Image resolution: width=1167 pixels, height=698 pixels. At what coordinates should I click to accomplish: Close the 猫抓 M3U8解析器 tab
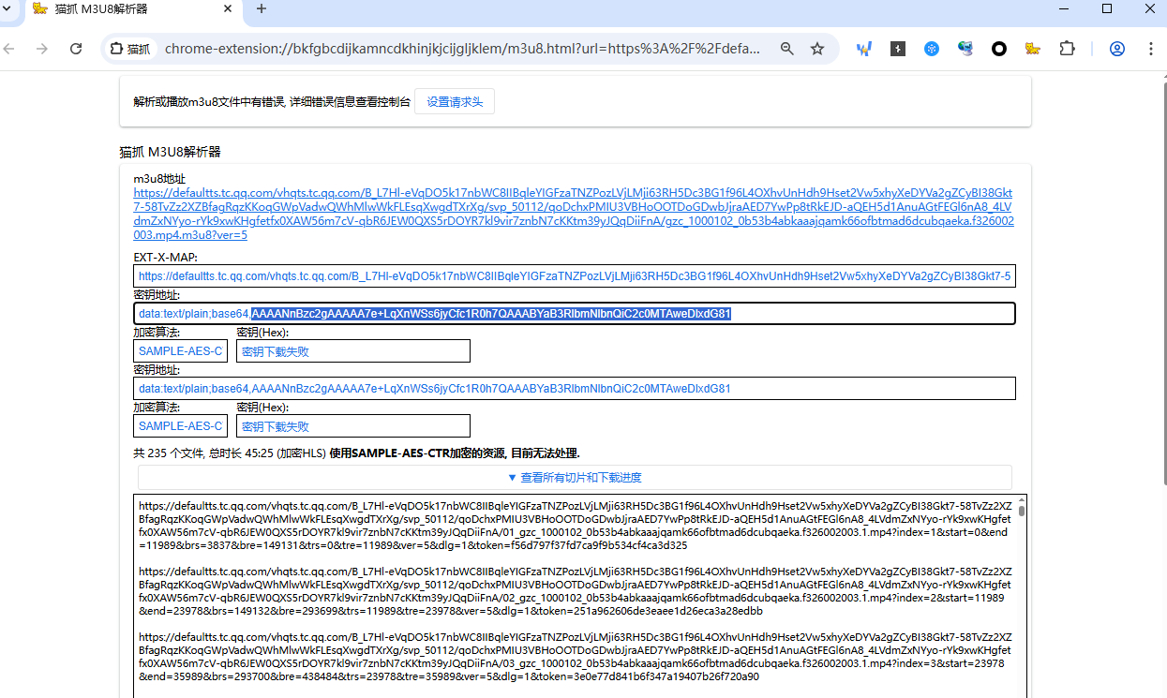pyautogui.click(x=228, y=8)
